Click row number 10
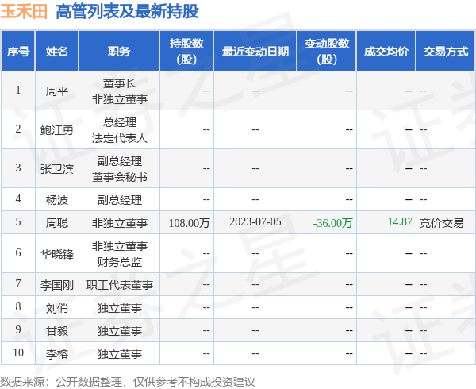 [x=18, y=352]
